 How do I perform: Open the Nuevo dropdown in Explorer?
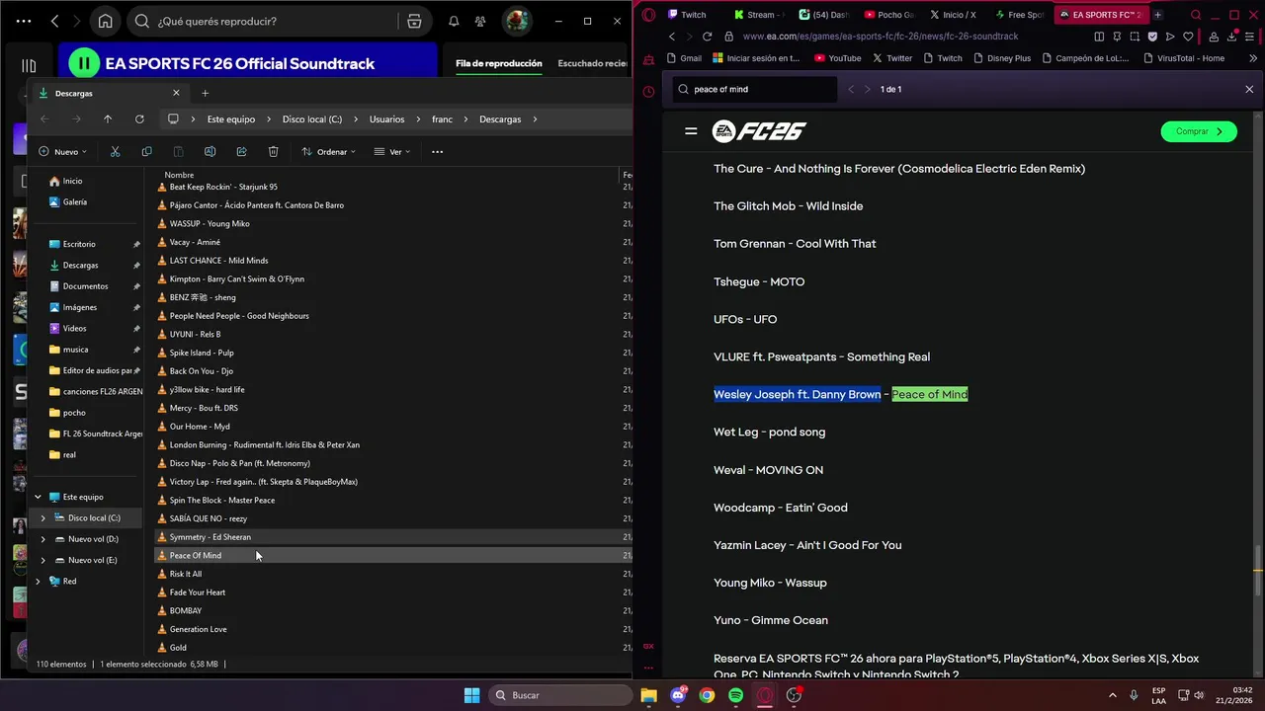tap(63, 151)
